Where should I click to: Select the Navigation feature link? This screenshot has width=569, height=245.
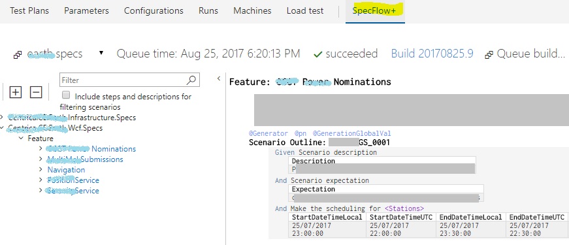[x=66, y=169]
